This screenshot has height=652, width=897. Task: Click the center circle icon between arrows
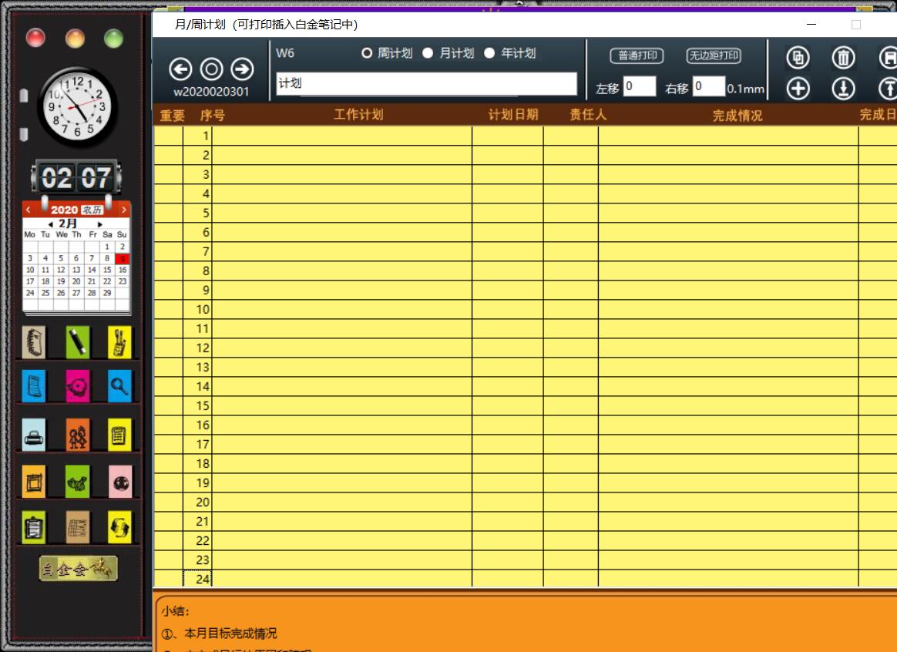[x=212, y=69]
